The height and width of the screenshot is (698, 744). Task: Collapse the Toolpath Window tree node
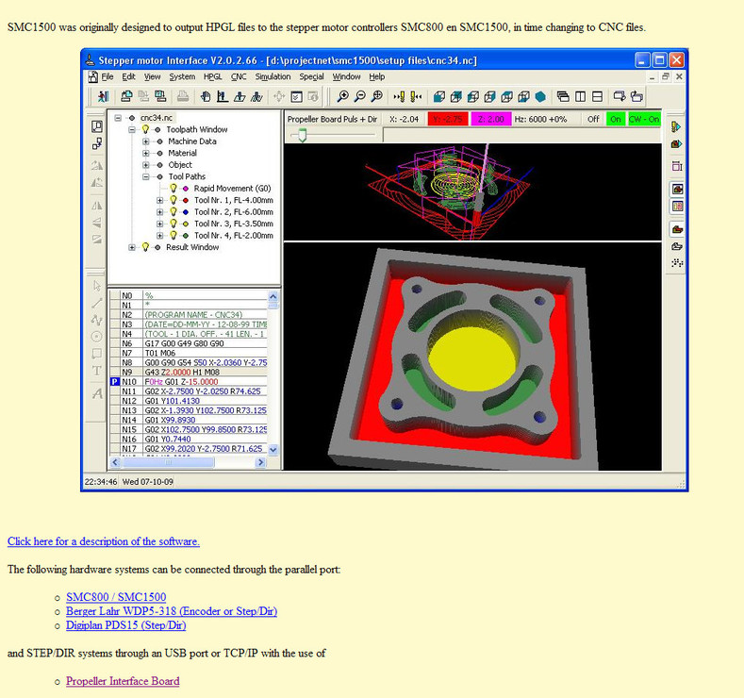tap(132, 129)
